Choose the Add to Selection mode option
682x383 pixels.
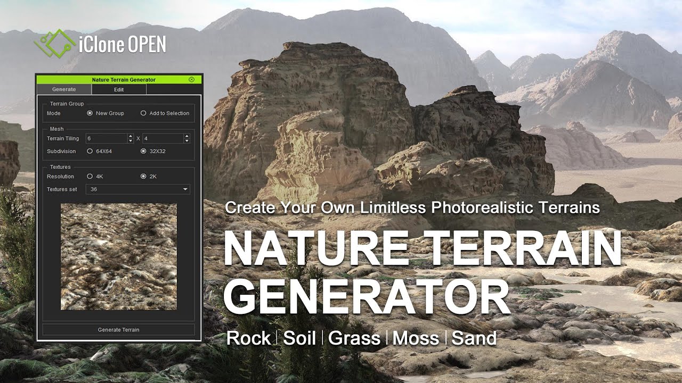coord(143,113)
